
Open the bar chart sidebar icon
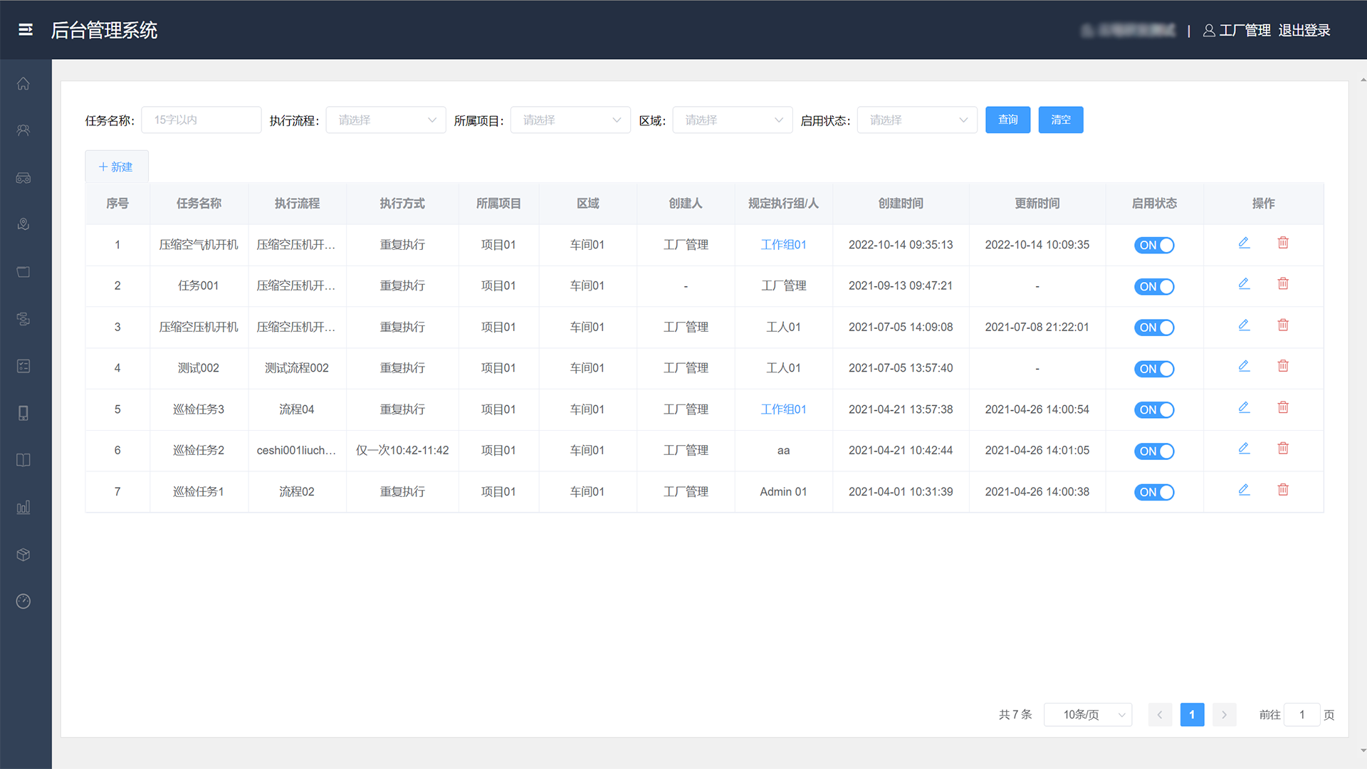click(23, 507)
